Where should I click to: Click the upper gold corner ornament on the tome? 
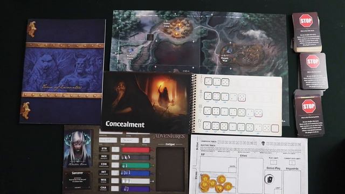[x=32, y=29]
